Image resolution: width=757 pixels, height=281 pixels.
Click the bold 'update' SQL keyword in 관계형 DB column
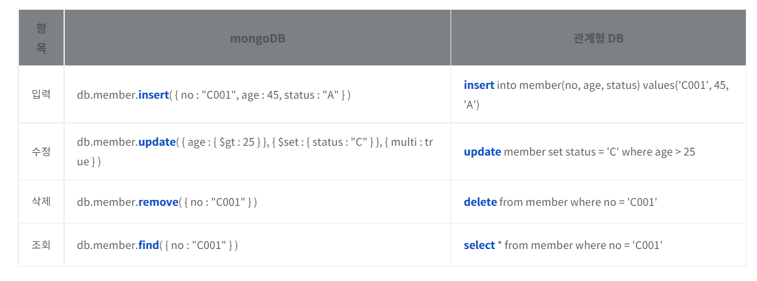pos(483,152)
